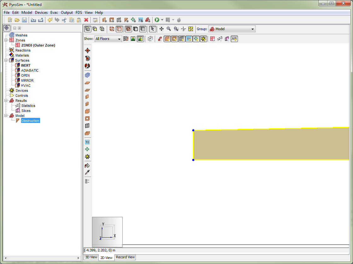Viewport: 353px width, 264px height.
Task: Click the Open file folder icon
Action: click(17, 20)
